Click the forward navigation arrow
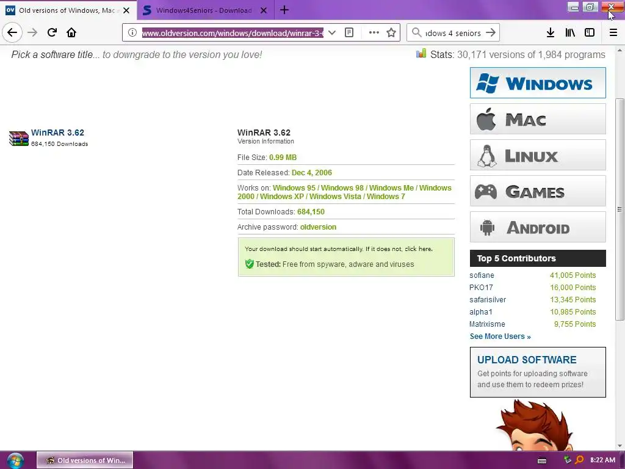The image size is (625, 469). (33, 32)
